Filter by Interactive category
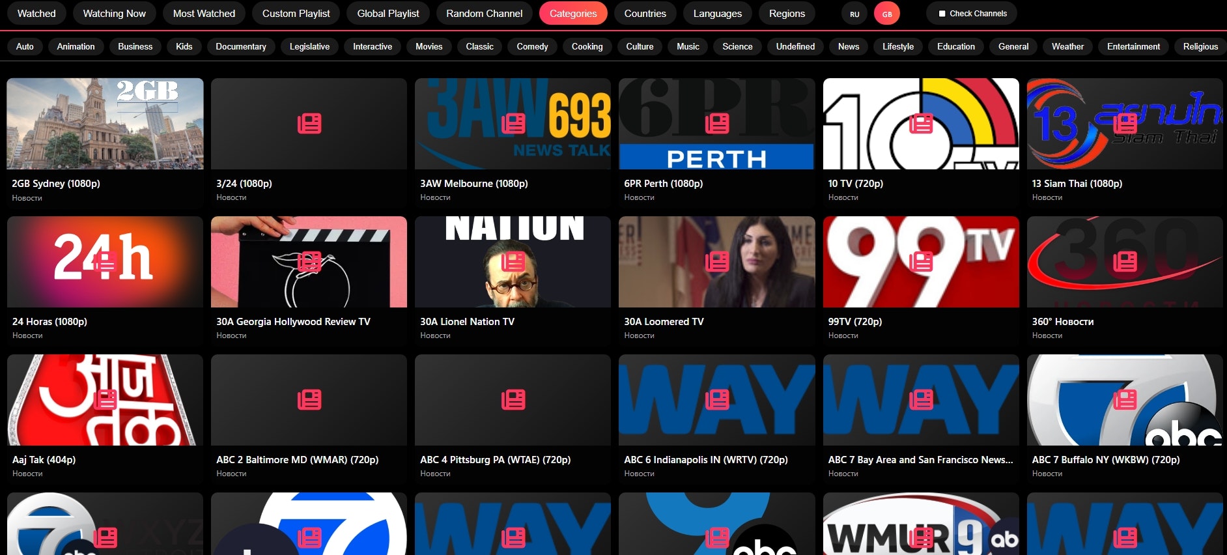1227x555 pixels. tap(373, 46)
